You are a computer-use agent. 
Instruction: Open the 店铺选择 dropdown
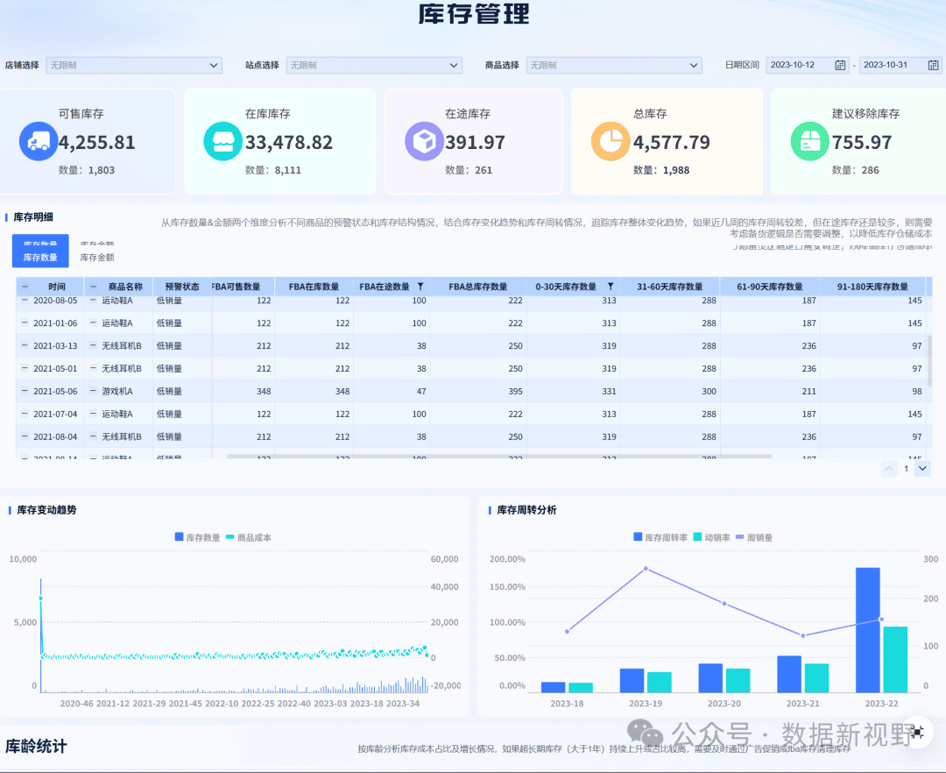pyautogui.click(x=134, y=65)
